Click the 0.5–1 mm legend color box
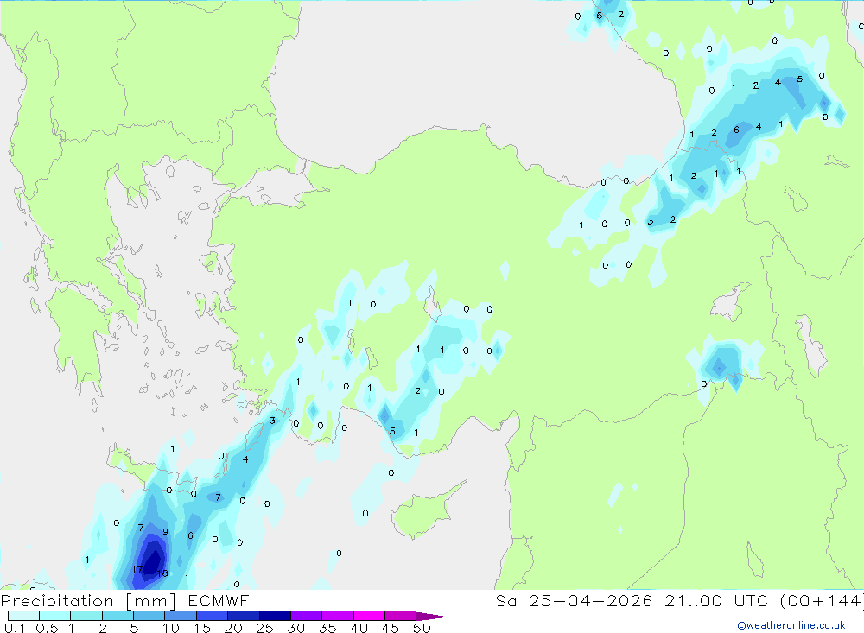Viewport: 864px width, 633px height. pos(55,616)
